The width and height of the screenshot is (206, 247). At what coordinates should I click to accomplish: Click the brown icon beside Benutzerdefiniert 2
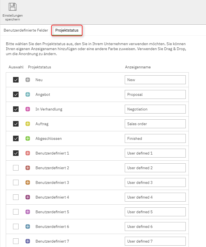coord(28,168)
